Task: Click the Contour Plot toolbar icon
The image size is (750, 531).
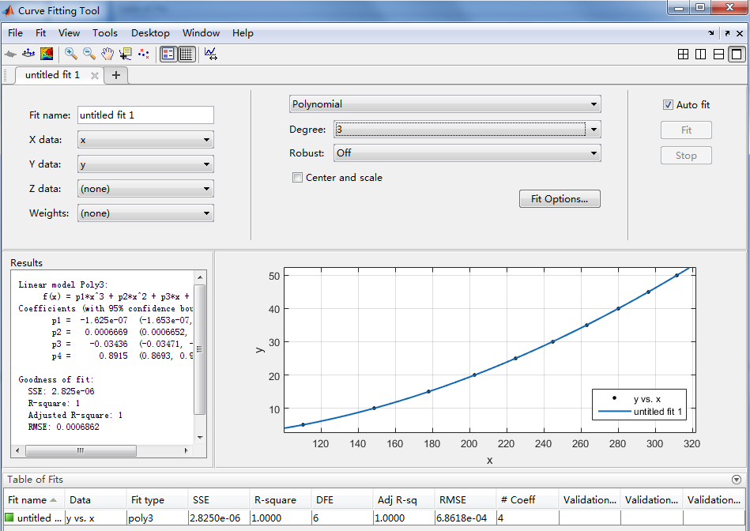Action: pos(47,54)
